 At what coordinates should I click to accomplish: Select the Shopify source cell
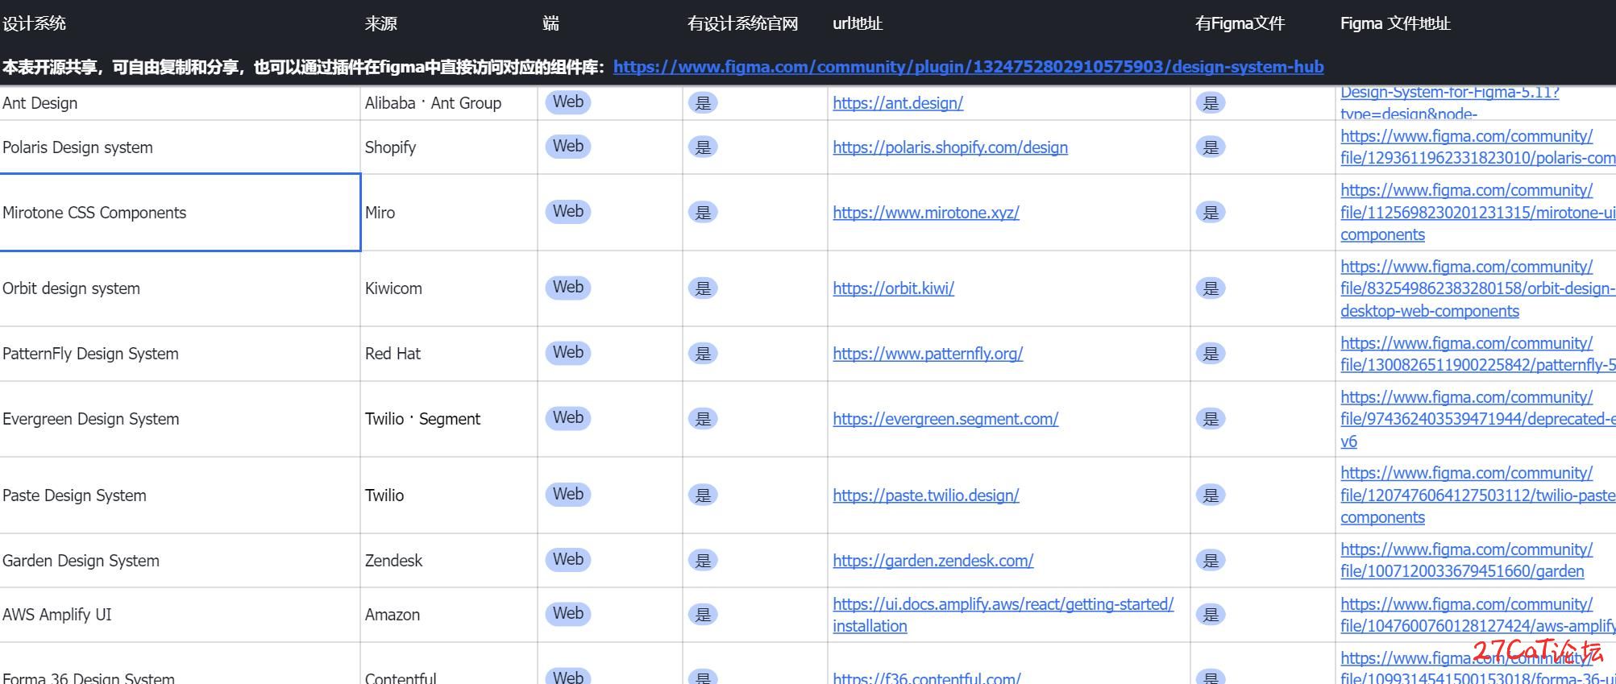[x=449, y=147]
